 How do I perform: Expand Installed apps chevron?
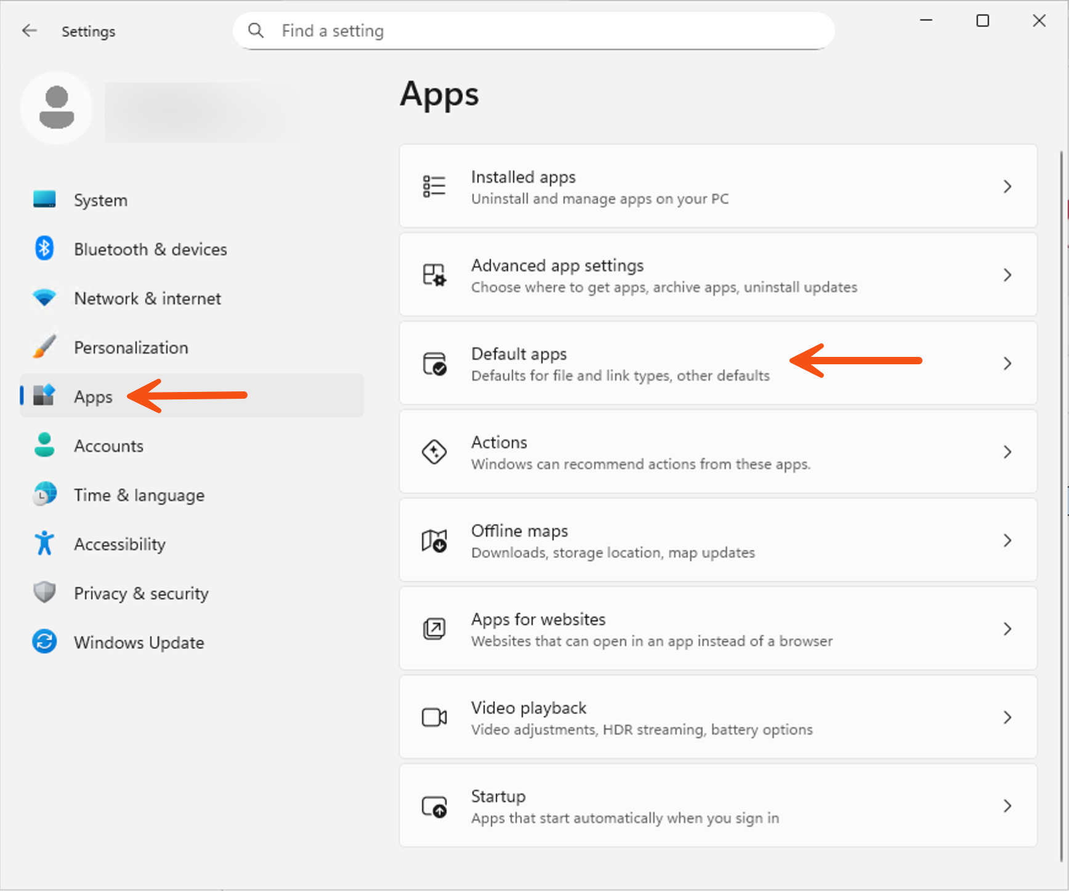1007,186
